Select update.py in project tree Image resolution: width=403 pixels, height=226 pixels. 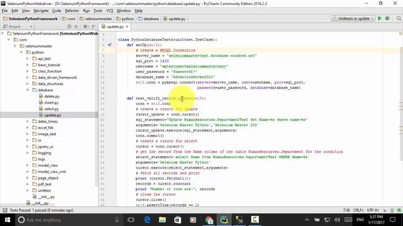coord(52,115)
